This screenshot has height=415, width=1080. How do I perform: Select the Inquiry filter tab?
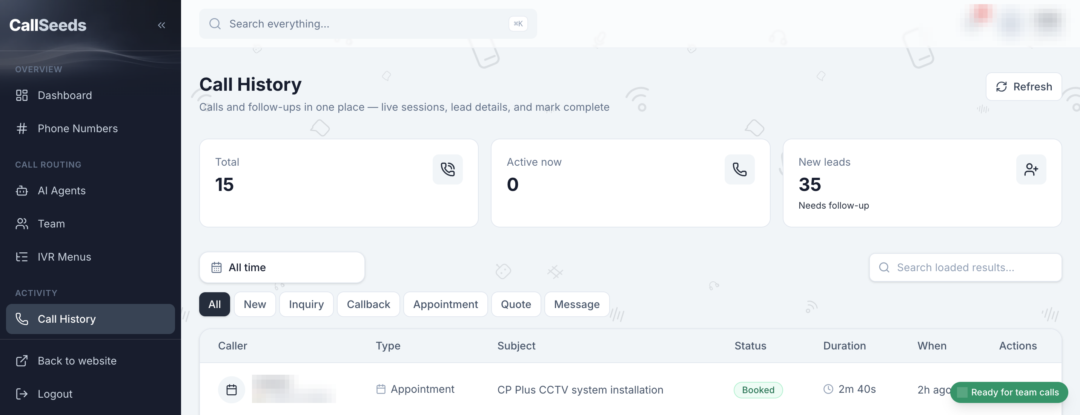[x=306, y=304]
